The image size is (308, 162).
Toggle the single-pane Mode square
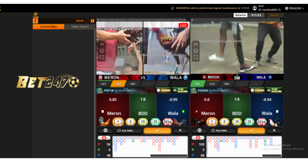(87, 21)
